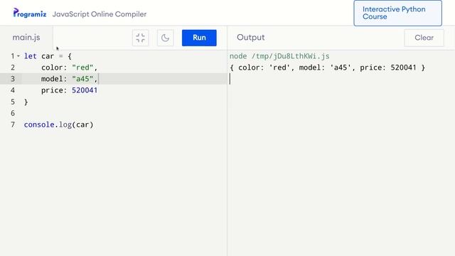Select the main.js tab
This screenshot has height=256, width=455.
click(26, 38)
